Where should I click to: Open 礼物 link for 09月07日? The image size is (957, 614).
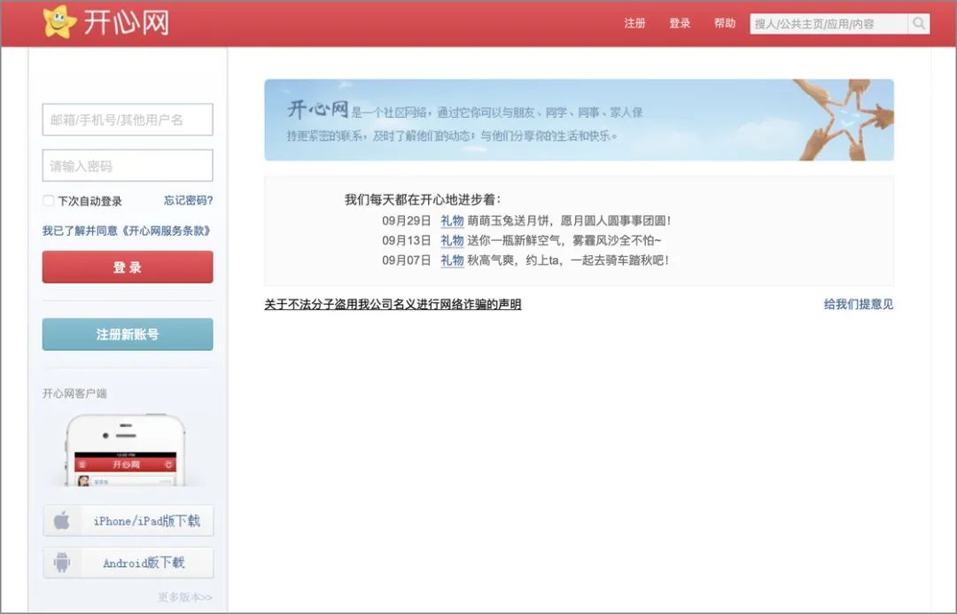click(x=452, y=260)
